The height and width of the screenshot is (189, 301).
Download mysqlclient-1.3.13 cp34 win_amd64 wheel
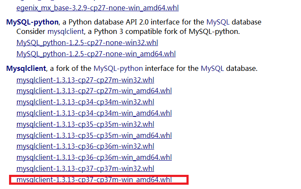[94, 113]
